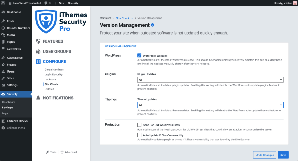Viewport: 298px width, 161px height.
Task: Click New WordPress Install site name
Action: coord(27,3)
